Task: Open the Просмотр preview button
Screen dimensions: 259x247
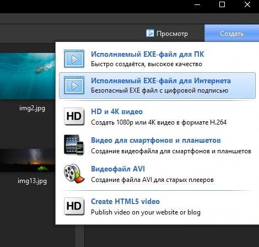Action: (167, 34)
